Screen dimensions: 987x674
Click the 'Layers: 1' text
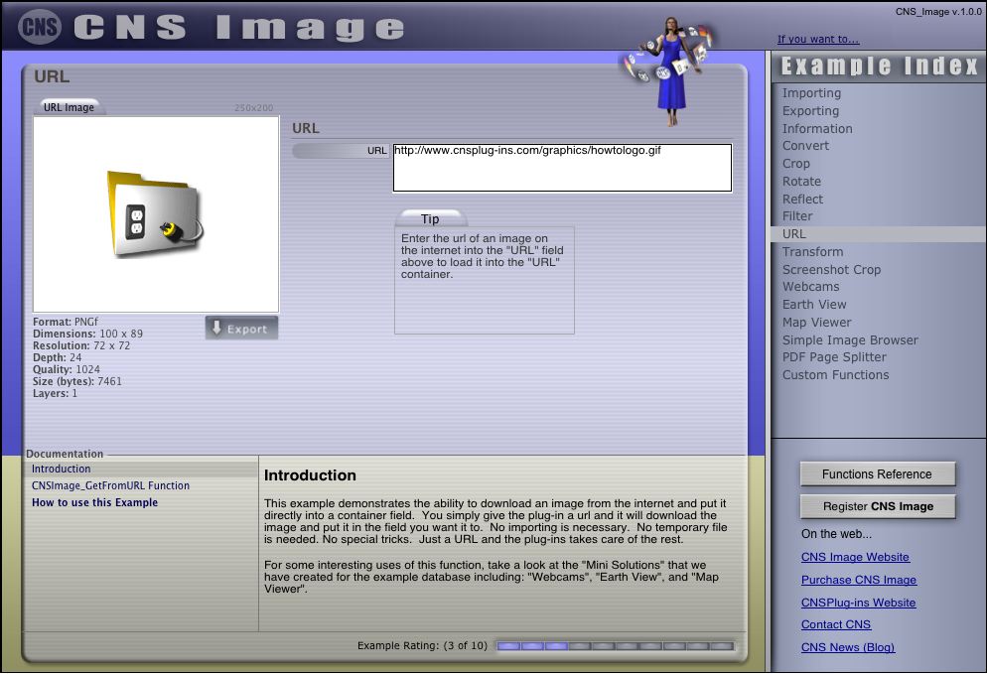click(x=55, y=393)
